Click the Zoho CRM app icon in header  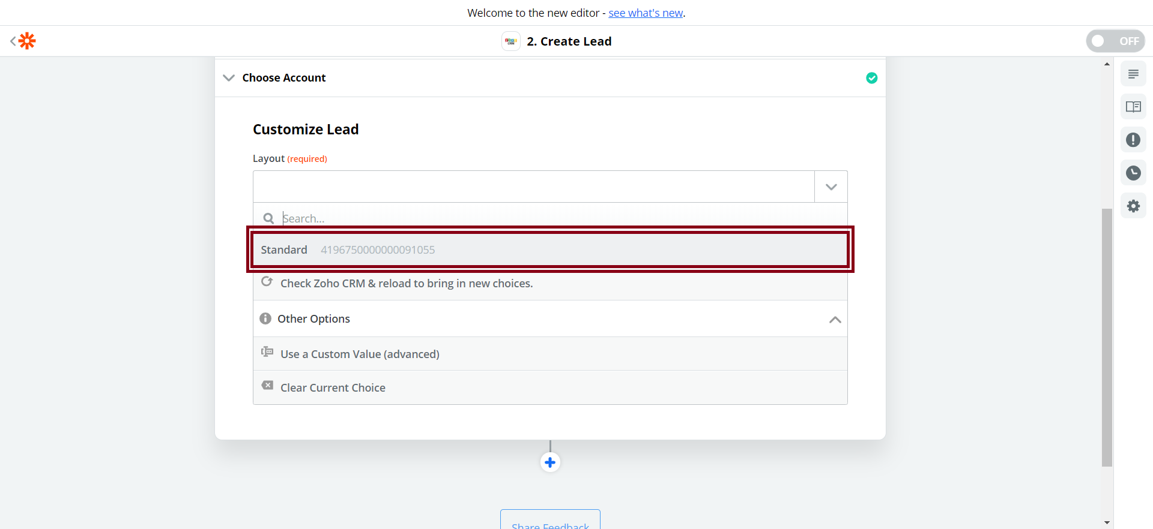[510, 41]
